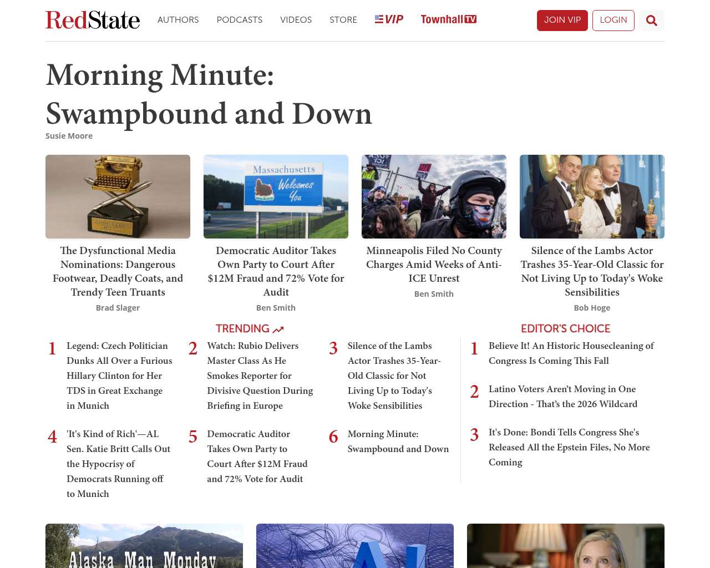Click the trending arrow icon
Image resolution: width=710 pixels, height=568 pixels.
[278, 329]
